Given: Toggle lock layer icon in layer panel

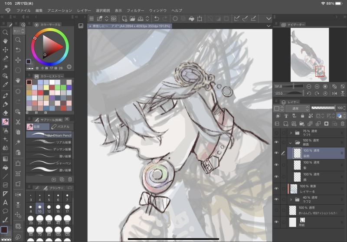Looking at the screenshot, I should point(302,116).
